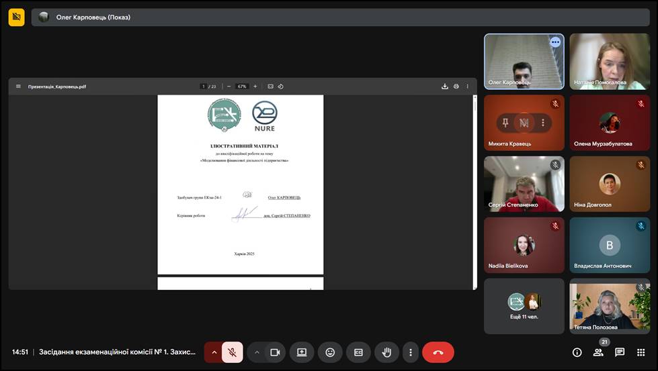Image resolution: width=658 pixels, height=371 pixels.
Task: Click the PDF page number input field
Action: point(204,87)
